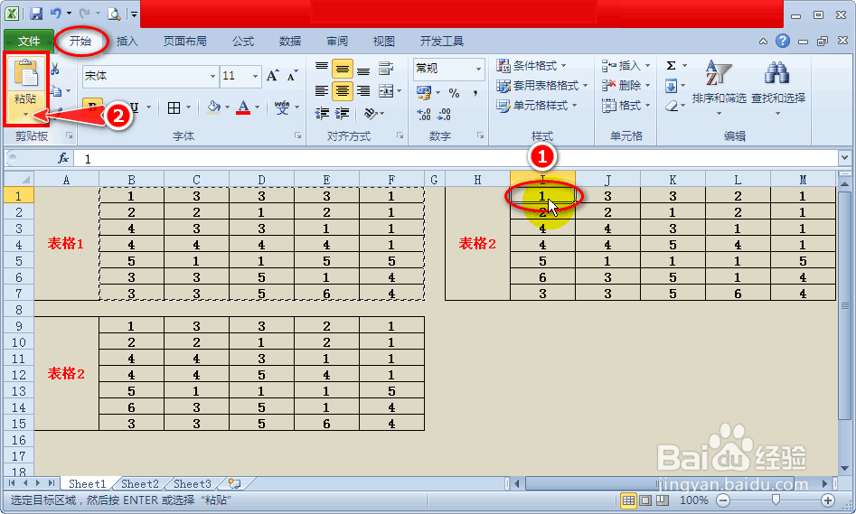Click the Save icon in quick access toolbar
The height and width of the screenshot is (514, 856).
[36, 14]
